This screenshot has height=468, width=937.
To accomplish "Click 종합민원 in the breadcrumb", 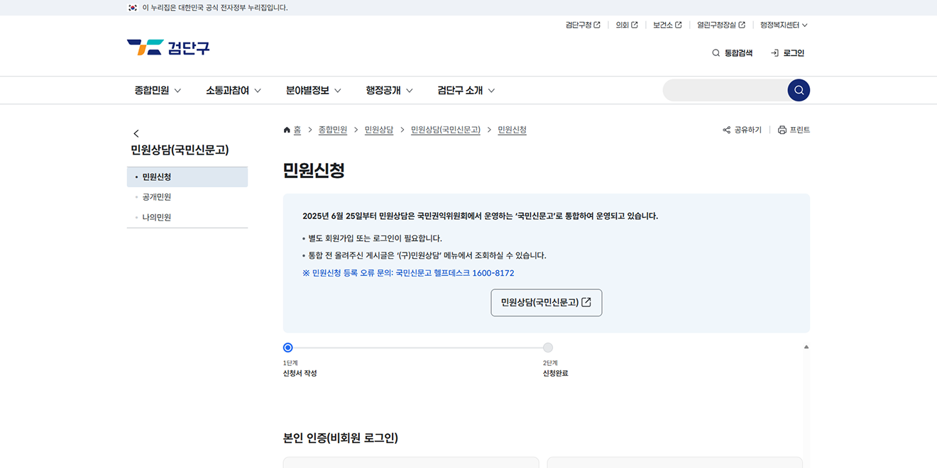I will pyautogui.click(x=333, y=130).
